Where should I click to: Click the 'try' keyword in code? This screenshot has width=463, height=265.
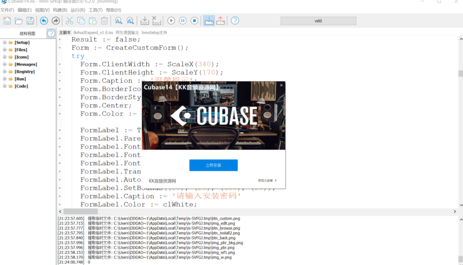[x=78, y=56]
